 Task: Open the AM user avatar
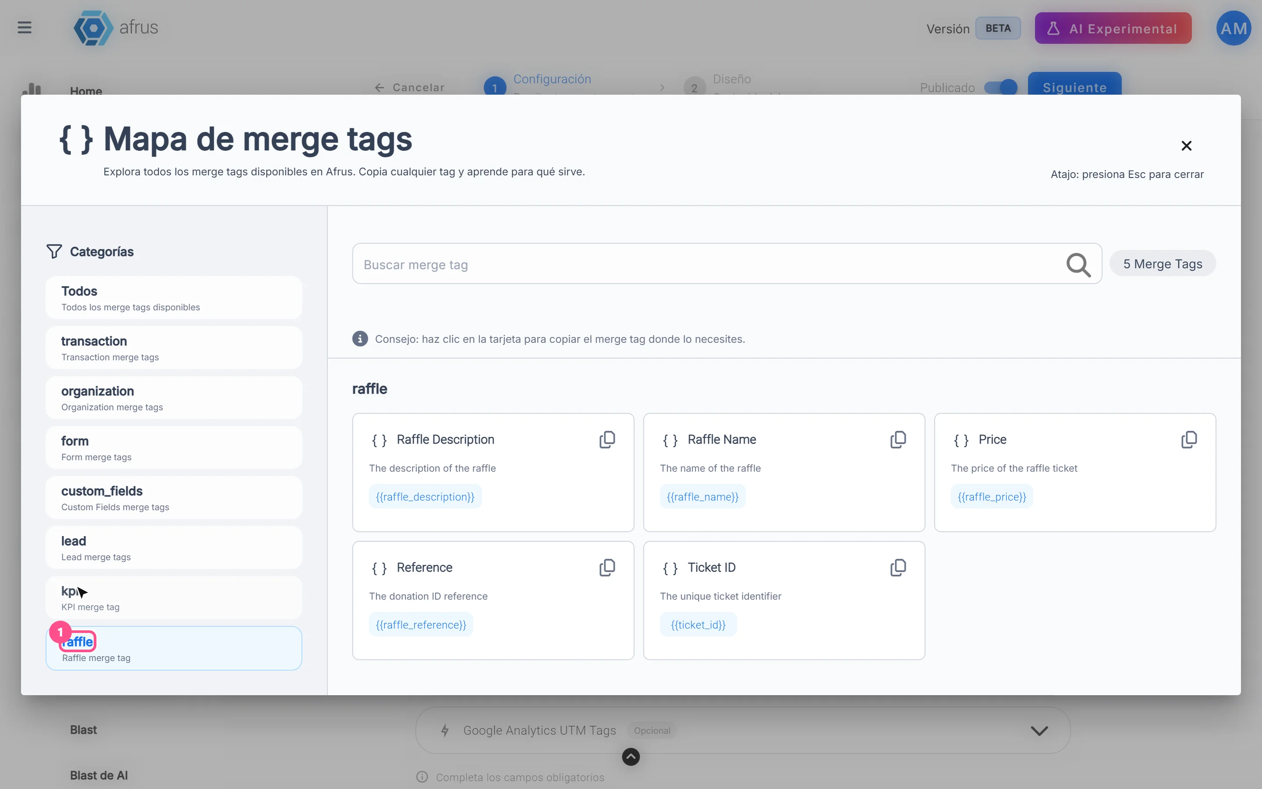coord(1234,28)
